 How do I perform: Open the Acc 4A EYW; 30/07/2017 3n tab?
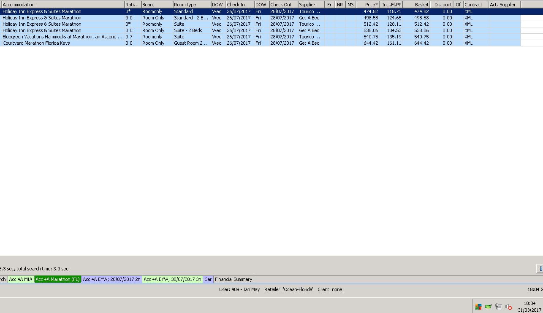(173, 279)
